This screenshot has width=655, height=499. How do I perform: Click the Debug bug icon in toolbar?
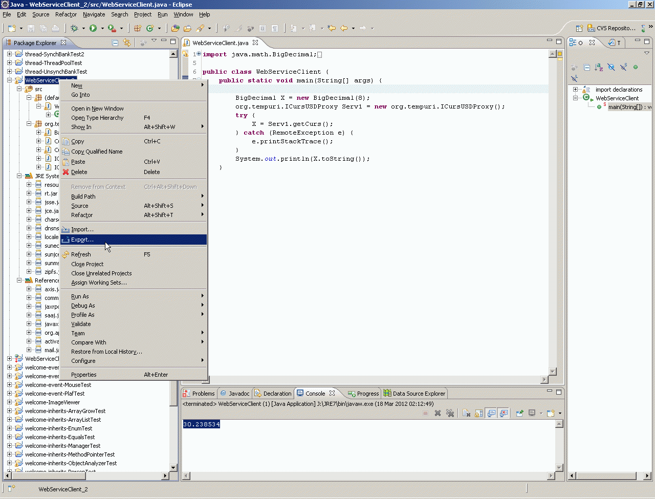point(75,28)
